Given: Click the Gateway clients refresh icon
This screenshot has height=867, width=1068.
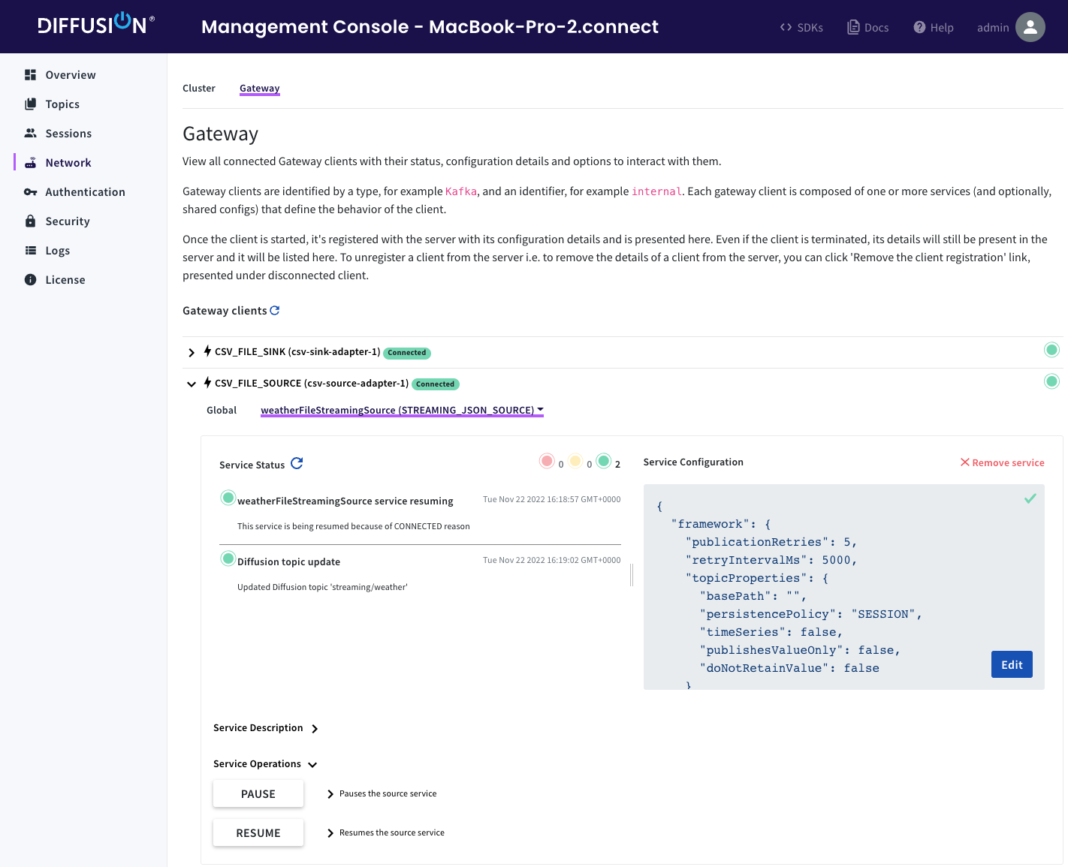Looking at the screenshot, I should pyautogui.click(x=275, y=311).
